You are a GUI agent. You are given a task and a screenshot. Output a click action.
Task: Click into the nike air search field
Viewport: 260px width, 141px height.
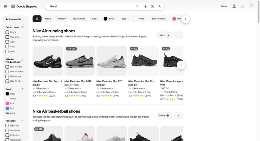(x=91, y=6)
